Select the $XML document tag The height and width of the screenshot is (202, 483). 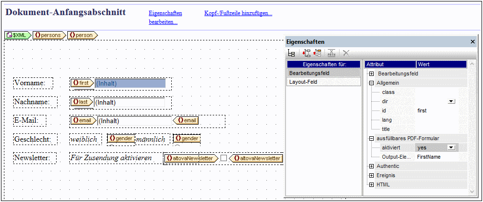tap(17, 35)
